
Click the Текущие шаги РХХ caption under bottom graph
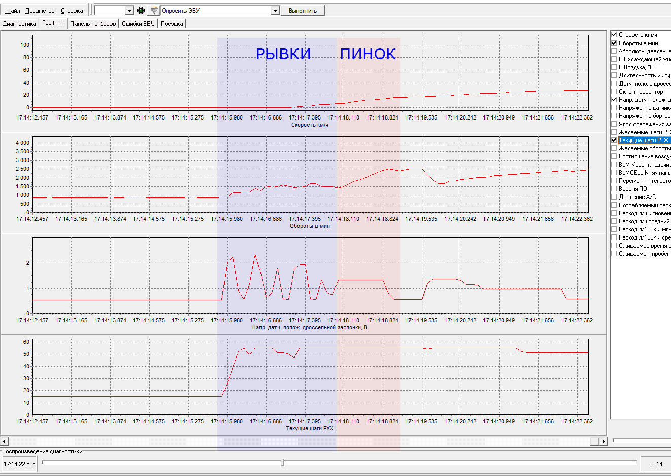tap(310, 428)
